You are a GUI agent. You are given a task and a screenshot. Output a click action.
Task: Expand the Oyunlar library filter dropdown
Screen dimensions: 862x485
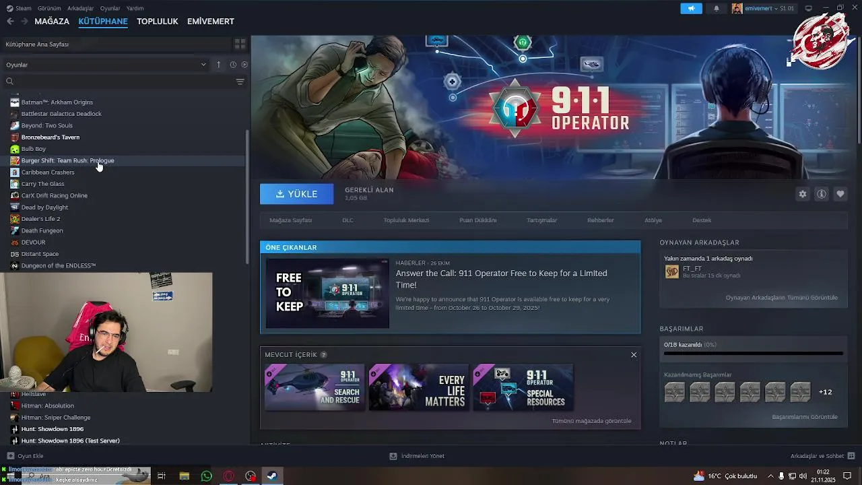tap(106, 65)
